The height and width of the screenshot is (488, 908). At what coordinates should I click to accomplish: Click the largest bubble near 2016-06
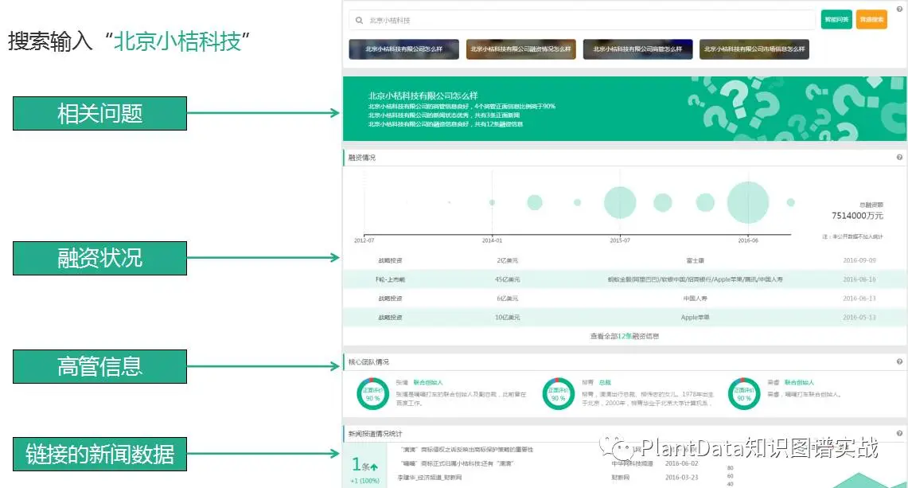point(747,202)
